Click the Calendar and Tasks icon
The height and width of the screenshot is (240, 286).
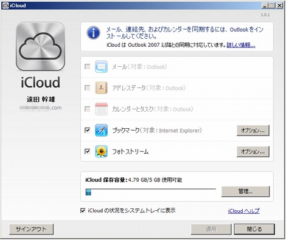[x=101, y=109]
